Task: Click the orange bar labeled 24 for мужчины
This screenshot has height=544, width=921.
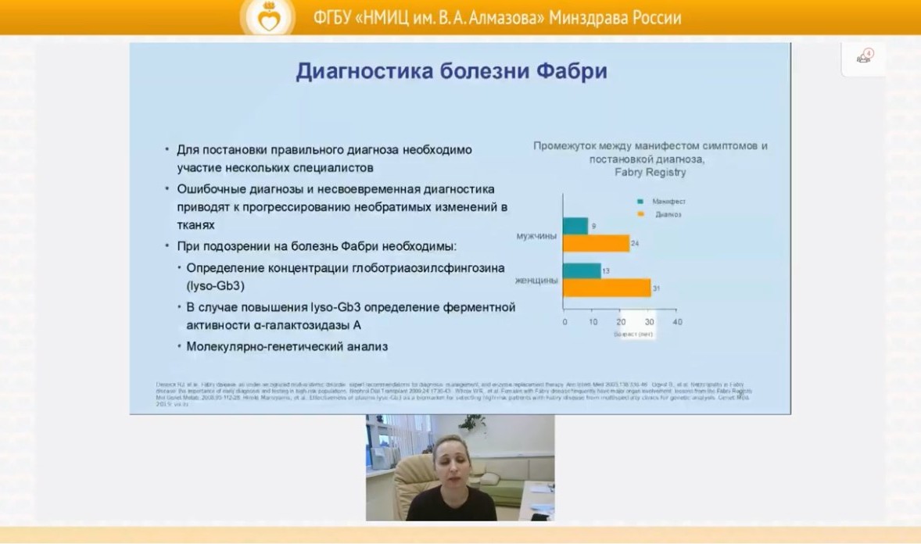Action: click(596, 243)
